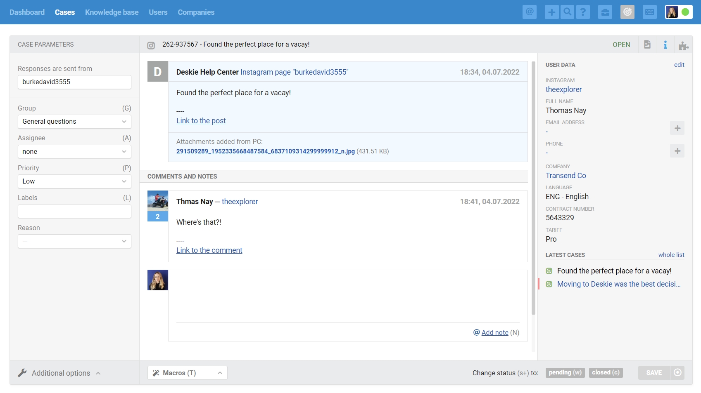Click the round icon beside SAVE button

(677, 373)
